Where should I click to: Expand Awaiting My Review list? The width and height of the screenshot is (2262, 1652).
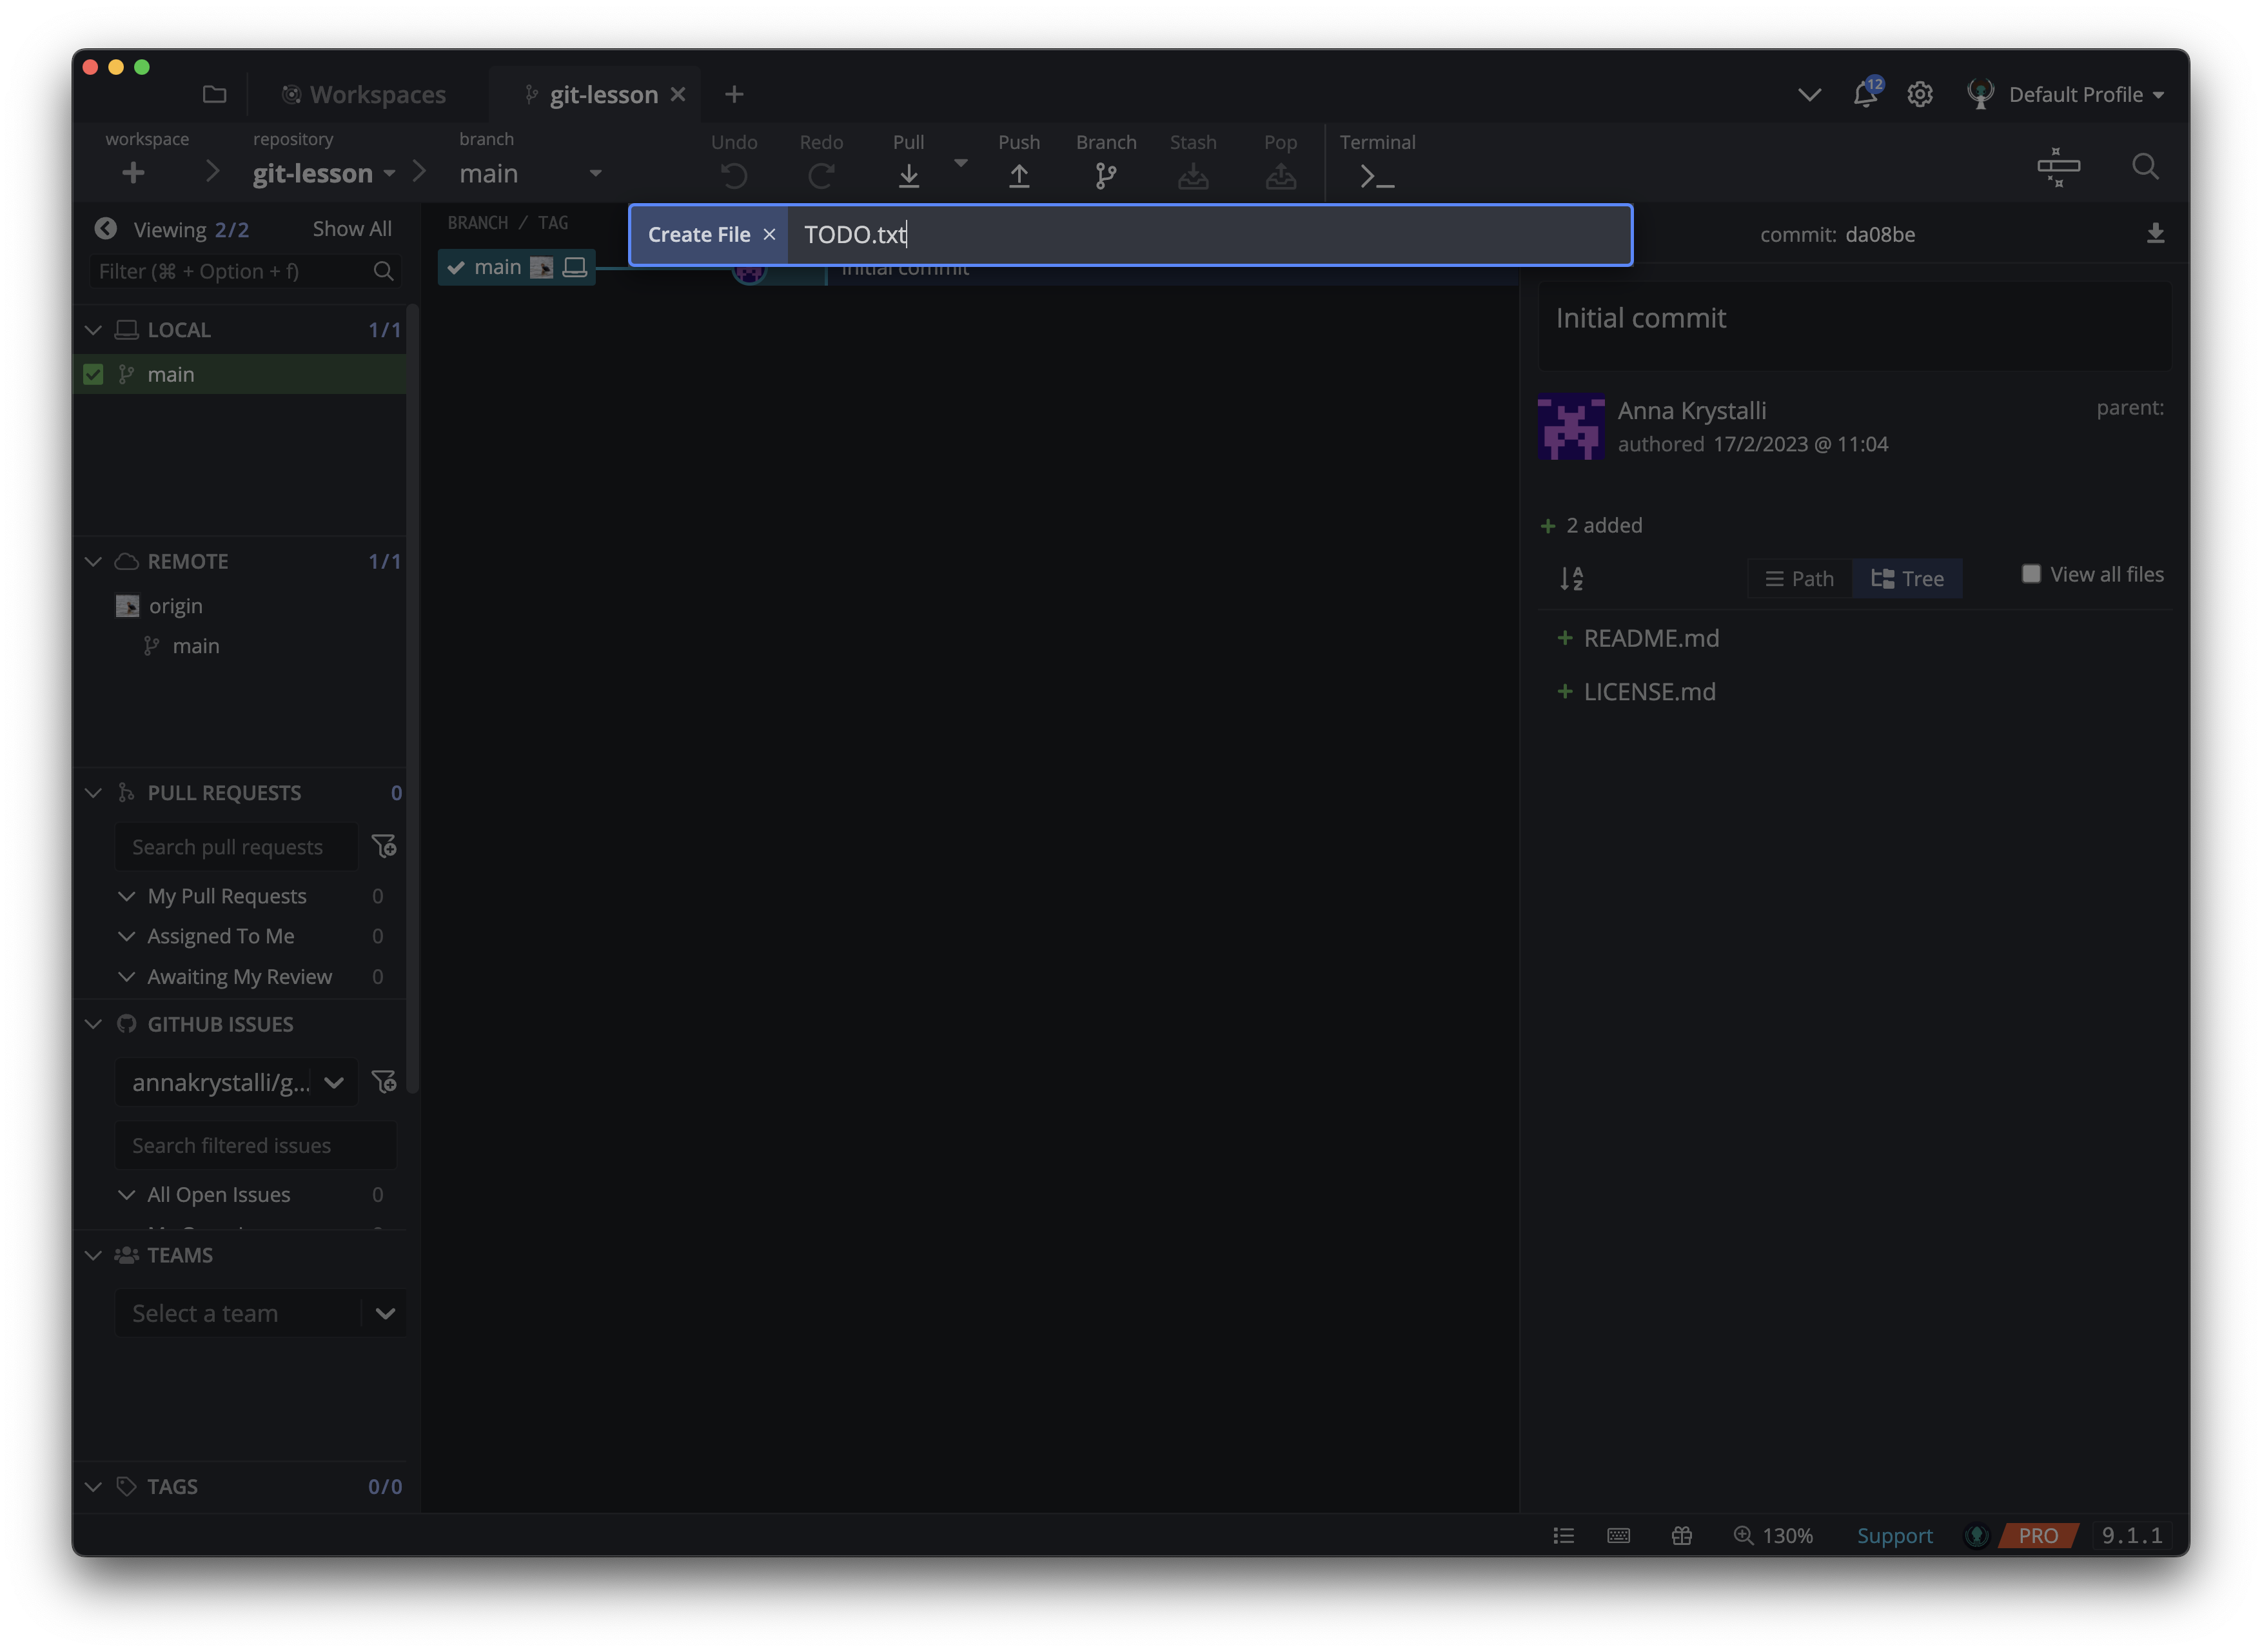126,976
